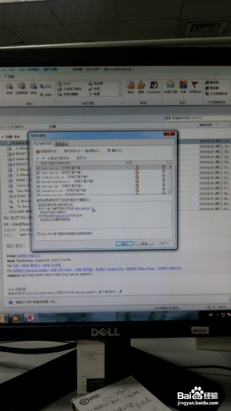Click the 接收时间 sort arrow
Viewport: 231px width, 411px height.
coord(216,124)
